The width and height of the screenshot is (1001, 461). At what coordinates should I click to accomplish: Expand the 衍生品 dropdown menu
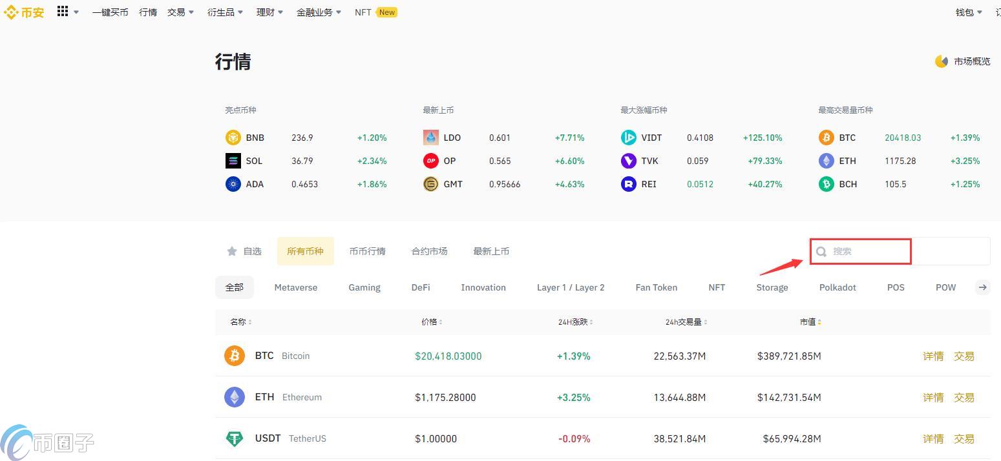pos(225,12)
